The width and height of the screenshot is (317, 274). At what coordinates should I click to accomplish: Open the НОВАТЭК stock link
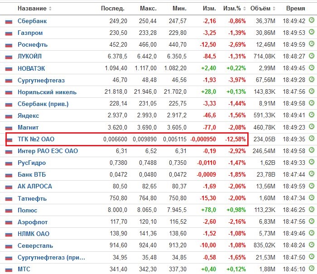[x=31, y=68]
